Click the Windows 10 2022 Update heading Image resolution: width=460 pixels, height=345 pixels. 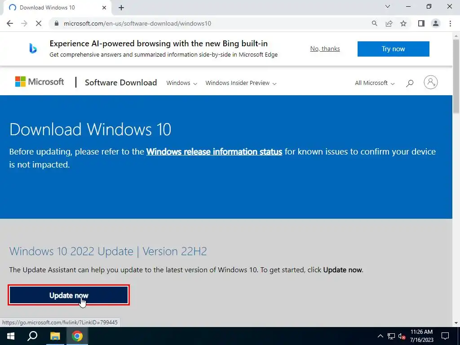tap(108, 252)
